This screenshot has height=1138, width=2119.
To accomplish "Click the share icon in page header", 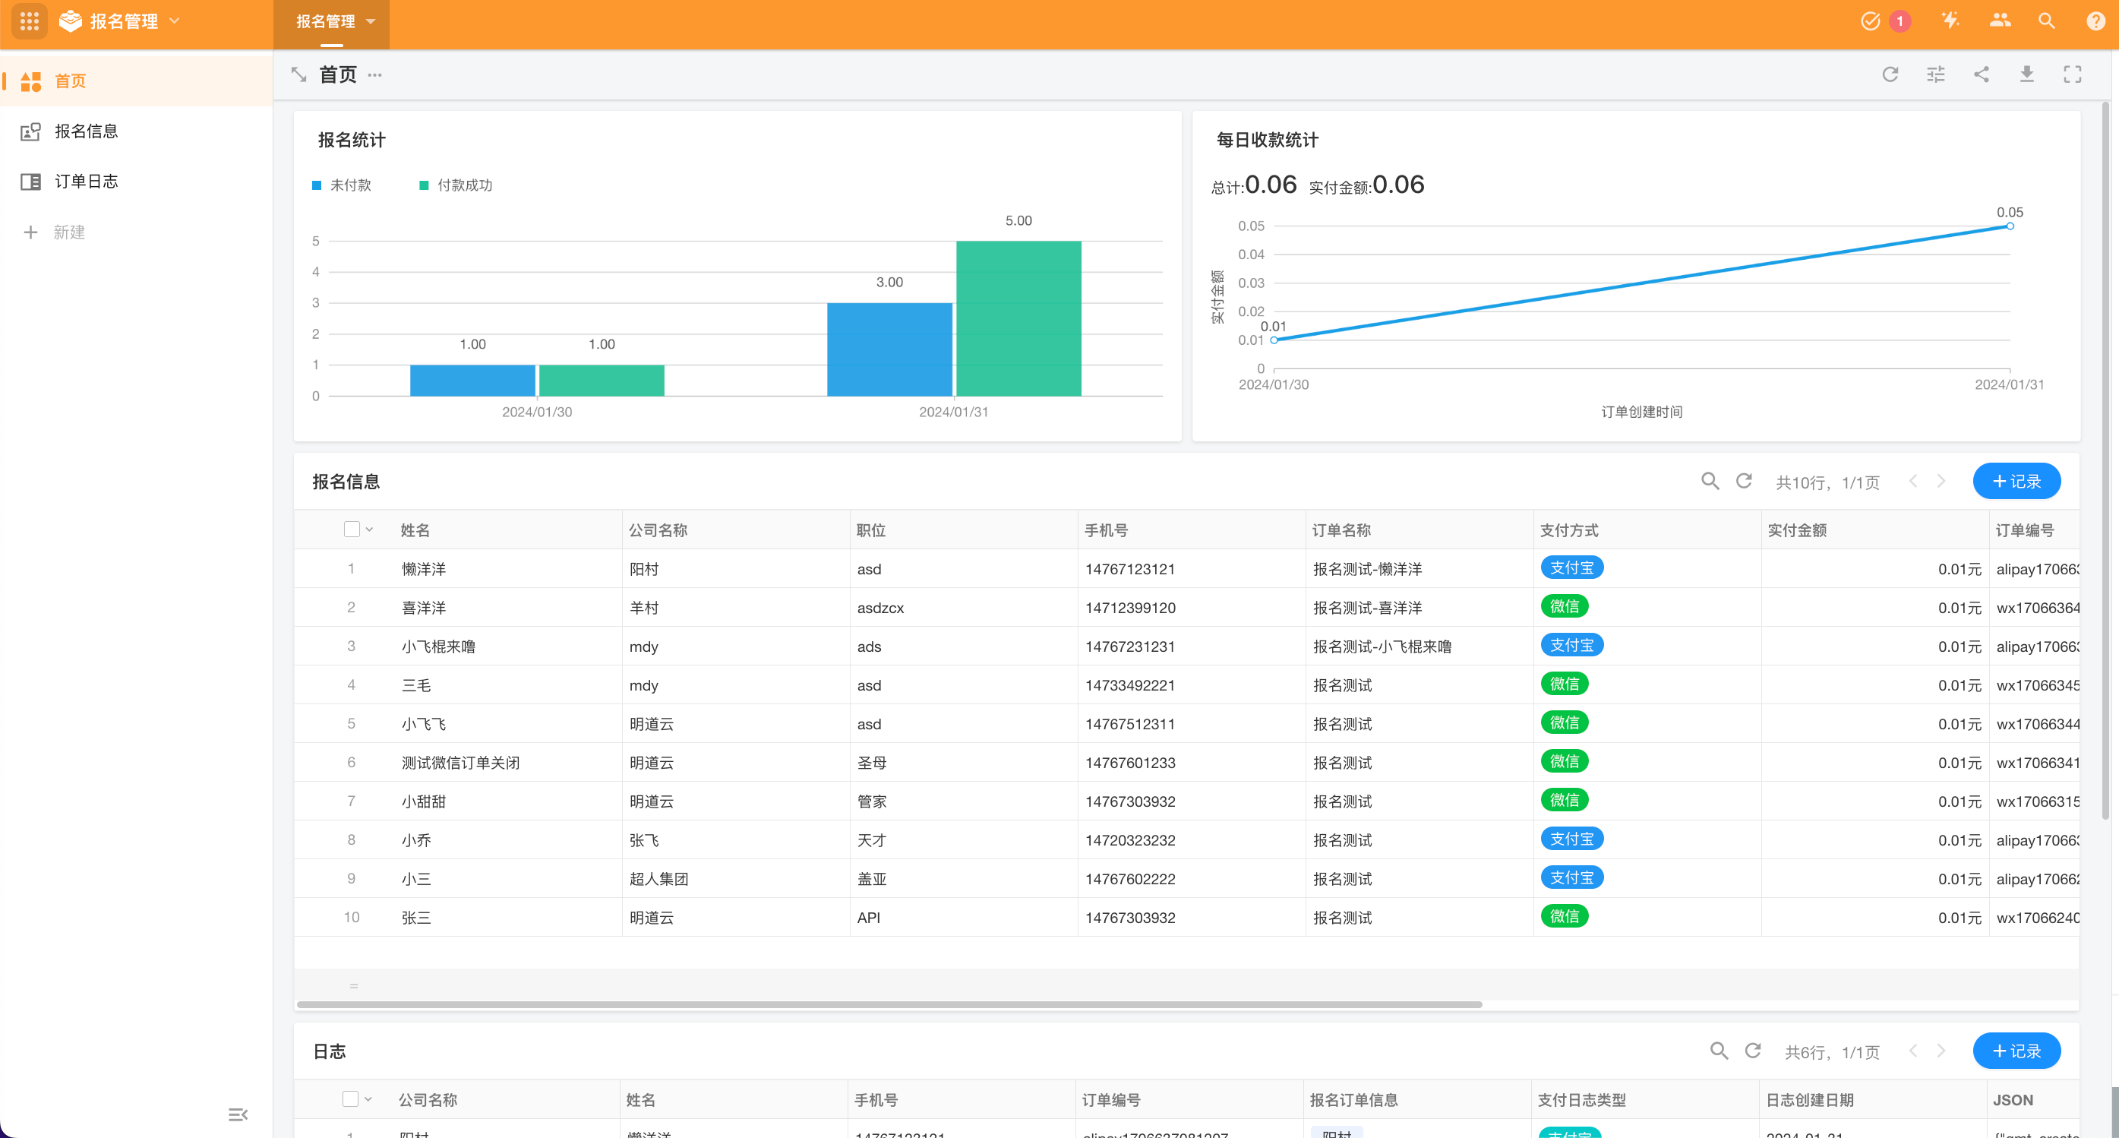I will tap(1981, 75).
